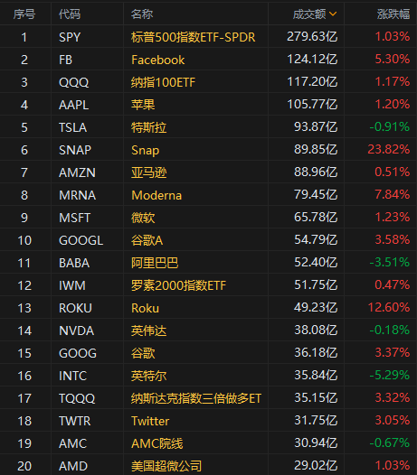Select the ROKU ticker code
The height and width of the screenshot is (475, 417).
pos(75,308)
